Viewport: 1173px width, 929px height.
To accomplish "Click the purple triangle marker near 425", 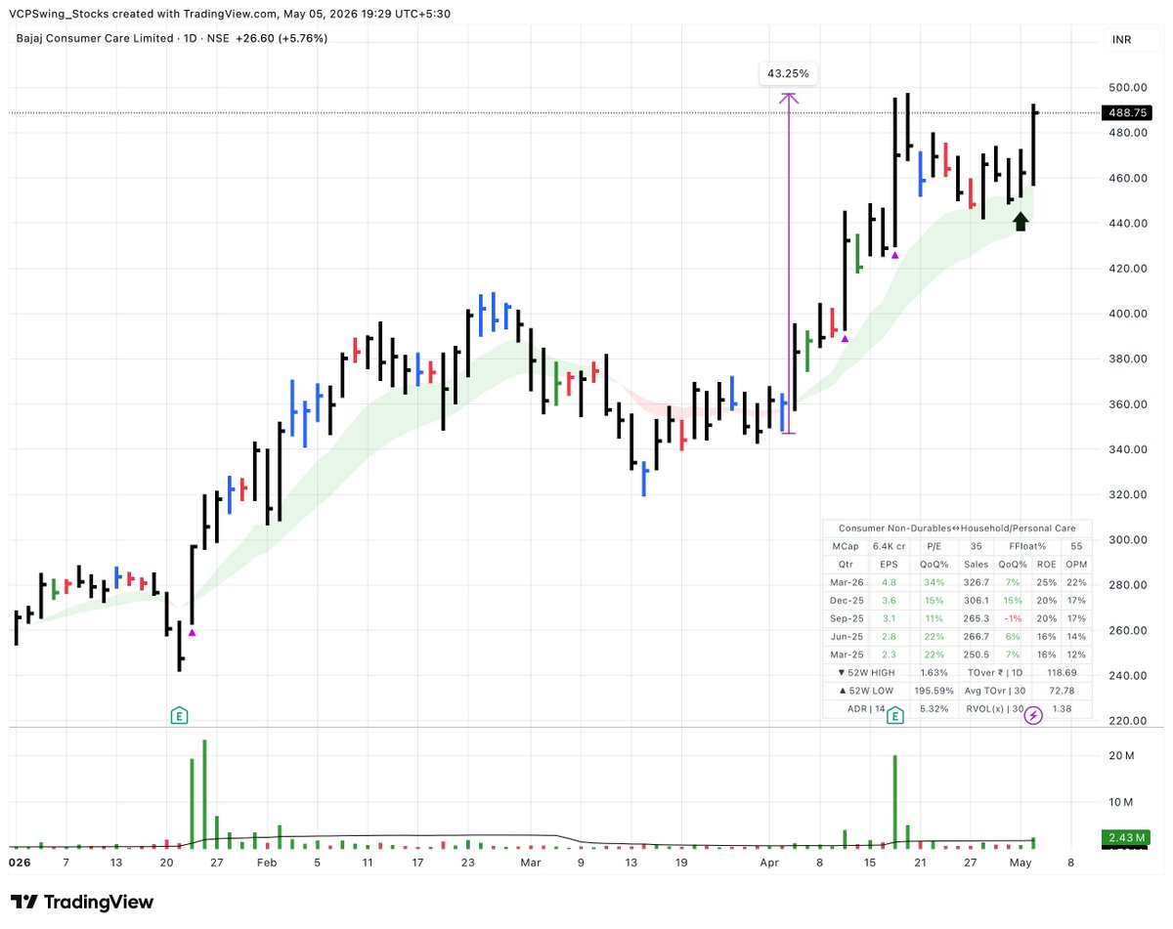I will pyautogui.click(x=893, y=255).
